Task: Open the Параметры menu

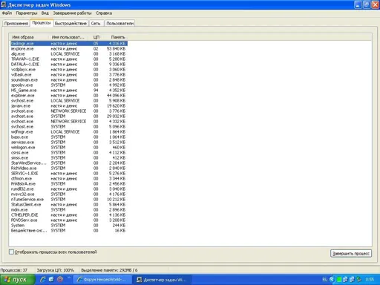Action: 27,13
